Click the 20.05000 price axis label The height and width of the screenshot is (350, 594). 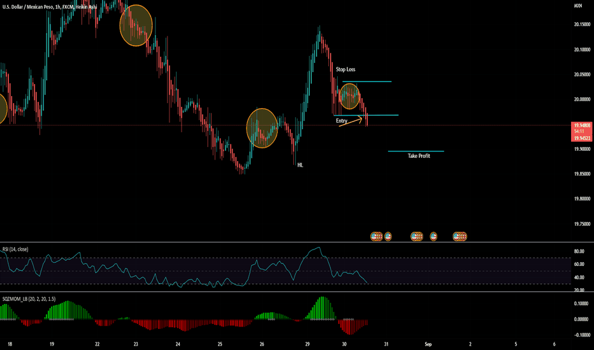[582, 74]
